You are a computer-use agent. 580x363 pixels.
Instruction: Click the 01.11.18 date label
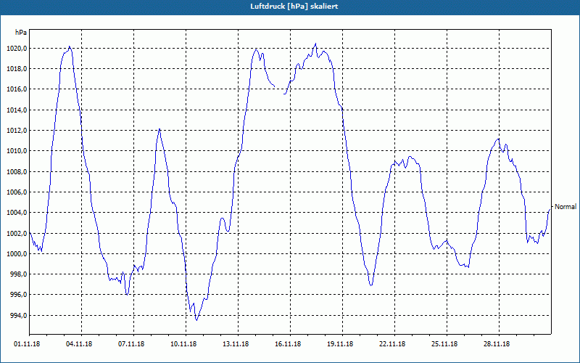(27, 344)
